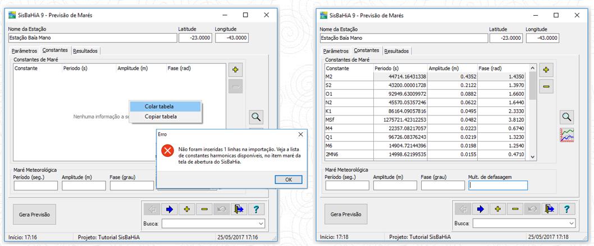This screenshot has width=594, height=246.
Task: Switch to Resultados tab in right window
Action: coord(396,50)
